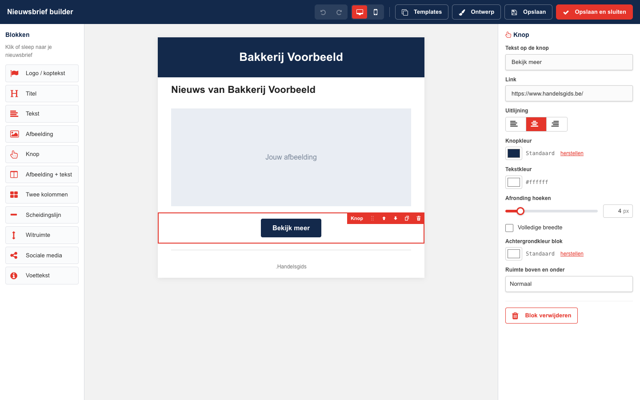
Task: Move the Knop block up
Action: pos(384,218)
